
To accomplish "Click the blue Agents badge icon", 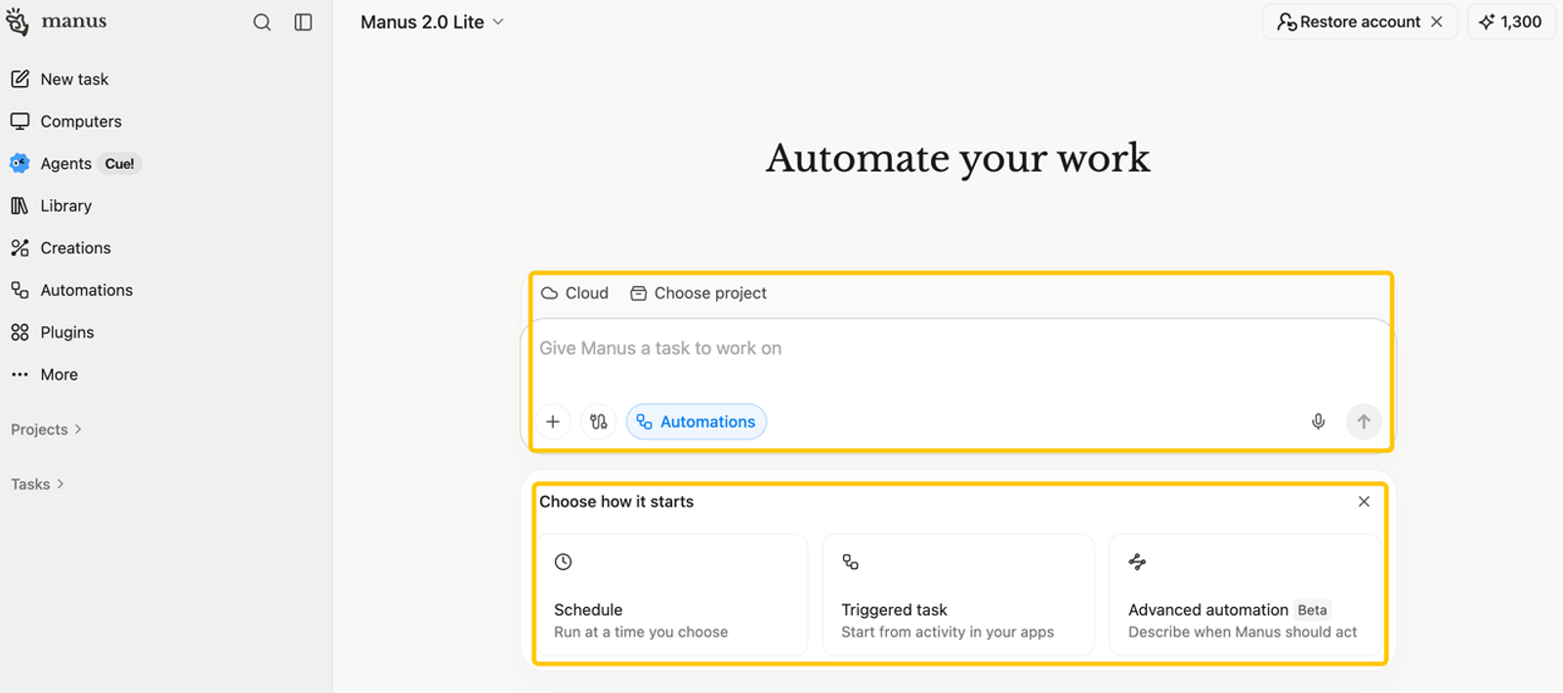I will (x=20, y=163).
